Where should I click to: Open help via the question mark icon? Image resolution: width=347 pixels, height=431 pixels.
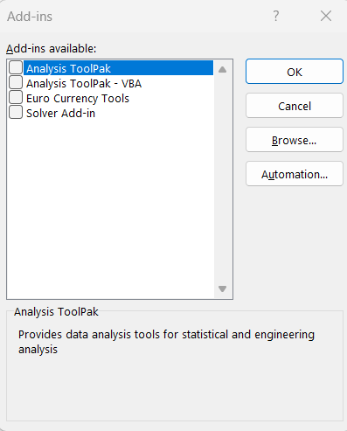[275, 16]
